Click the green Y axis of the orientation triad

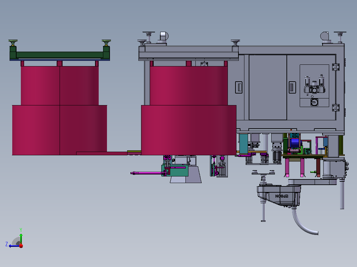tap(21, 239)
